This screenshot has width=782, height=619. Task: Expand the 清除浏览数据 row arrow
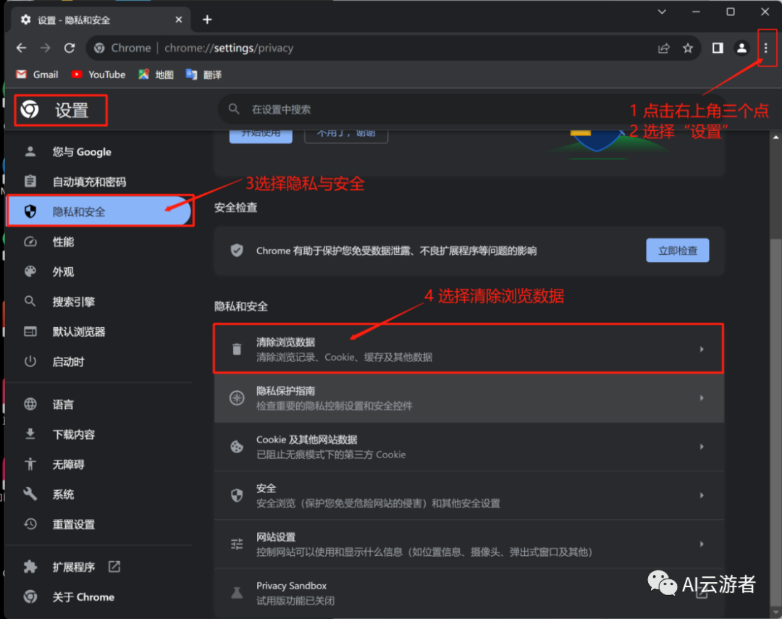click(701, 349)
